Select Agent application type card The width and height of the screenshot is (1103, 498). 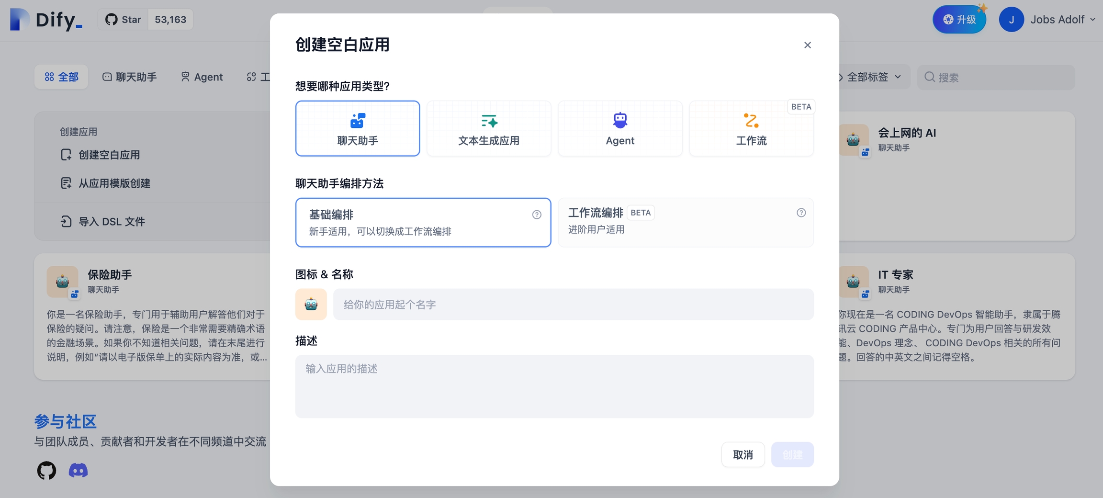(620, 128)
